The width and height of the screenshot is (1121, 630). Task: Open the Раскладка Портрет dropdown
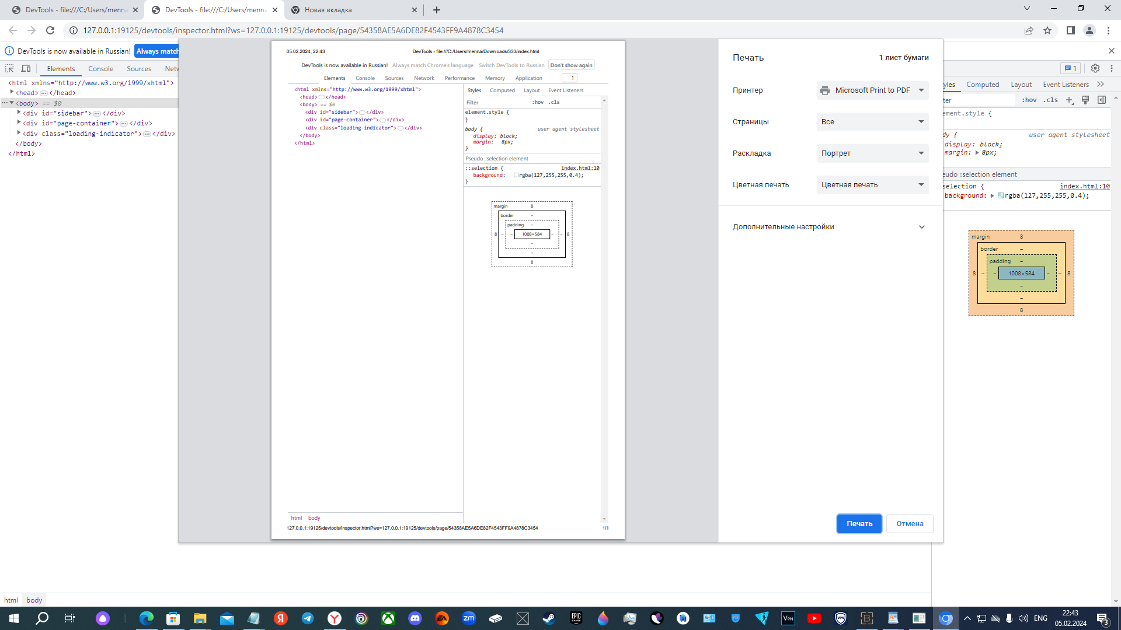tap(872, 153)
